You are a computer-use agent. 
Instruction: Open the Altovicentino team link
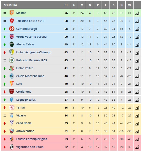click(x=25, y=131)
